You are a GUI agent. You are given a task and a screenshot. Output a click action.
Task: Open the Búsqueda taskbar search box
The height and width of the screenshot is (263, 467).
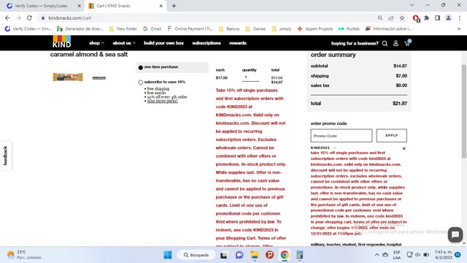pyautogui.click(x=196, y=255)
